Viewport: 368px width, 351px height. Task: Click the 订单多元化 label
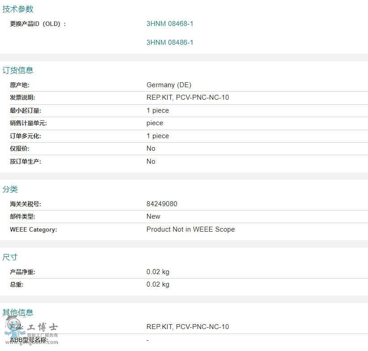click(x=25, y=136)
